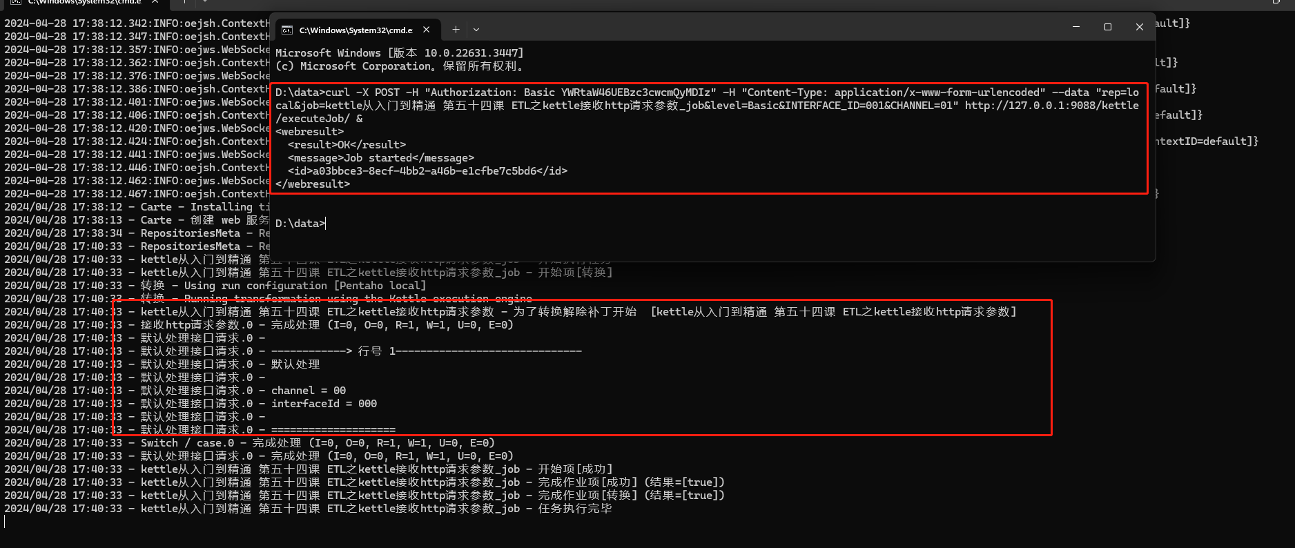
Task: Click the '行号 1' separator log line
Action: coord(293,351)
